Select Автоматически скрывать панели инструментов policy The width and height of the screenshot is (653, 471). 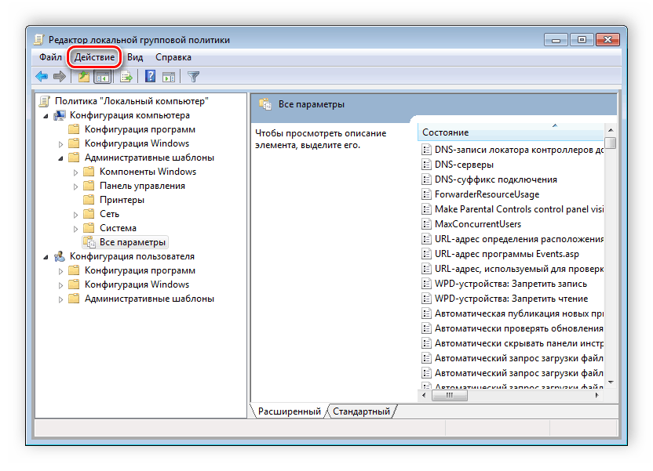[x=519, y=343]
